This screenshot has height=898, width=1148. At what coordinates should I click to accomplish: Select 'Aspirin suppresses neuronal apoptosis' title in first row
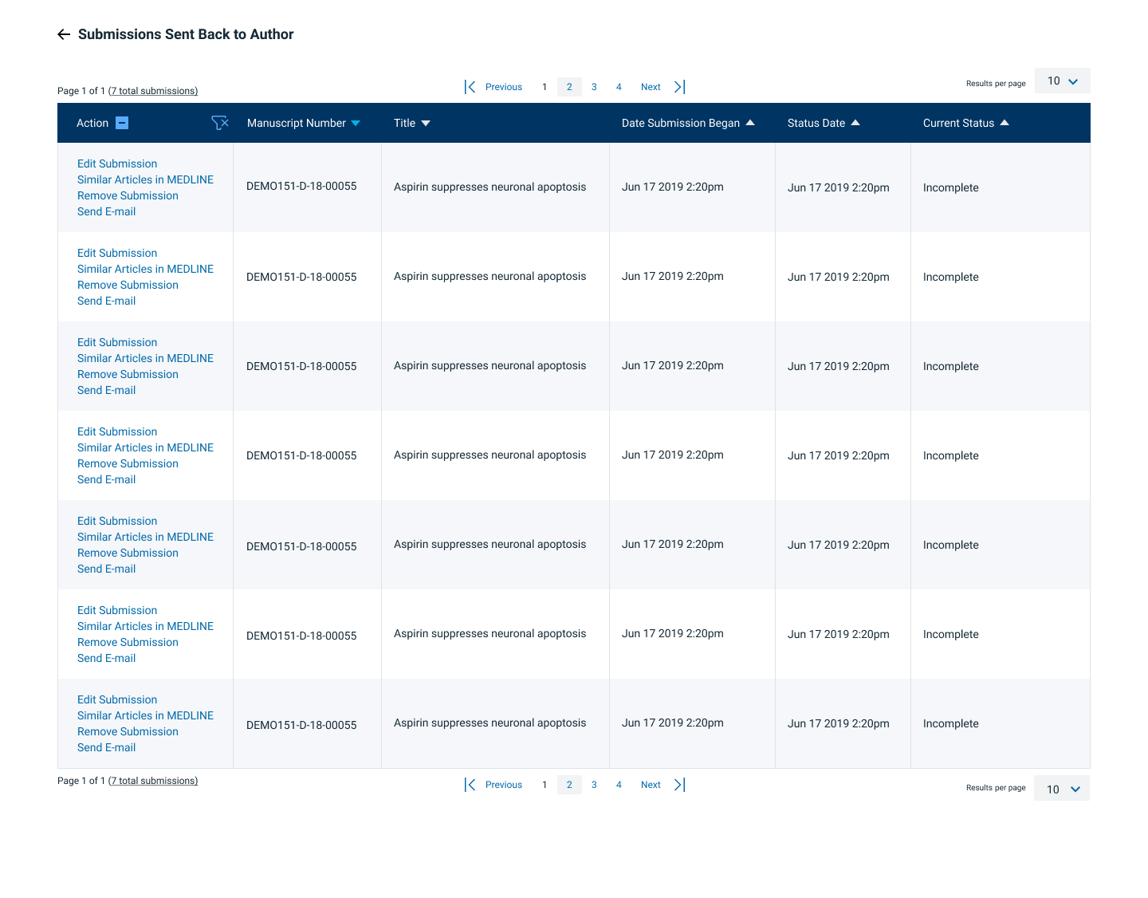pyautogui.click(x=489, y=187)
